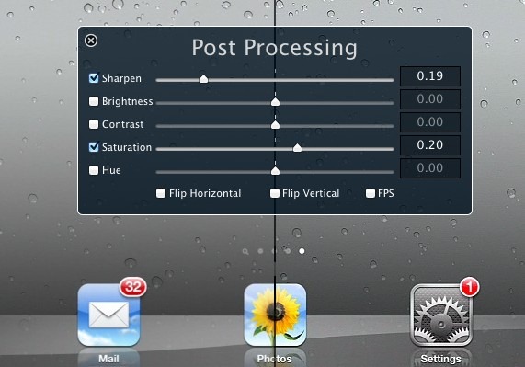Close the Post Processing panel
The width and height of the screenshot is (525, 367).
click(91, 40)
